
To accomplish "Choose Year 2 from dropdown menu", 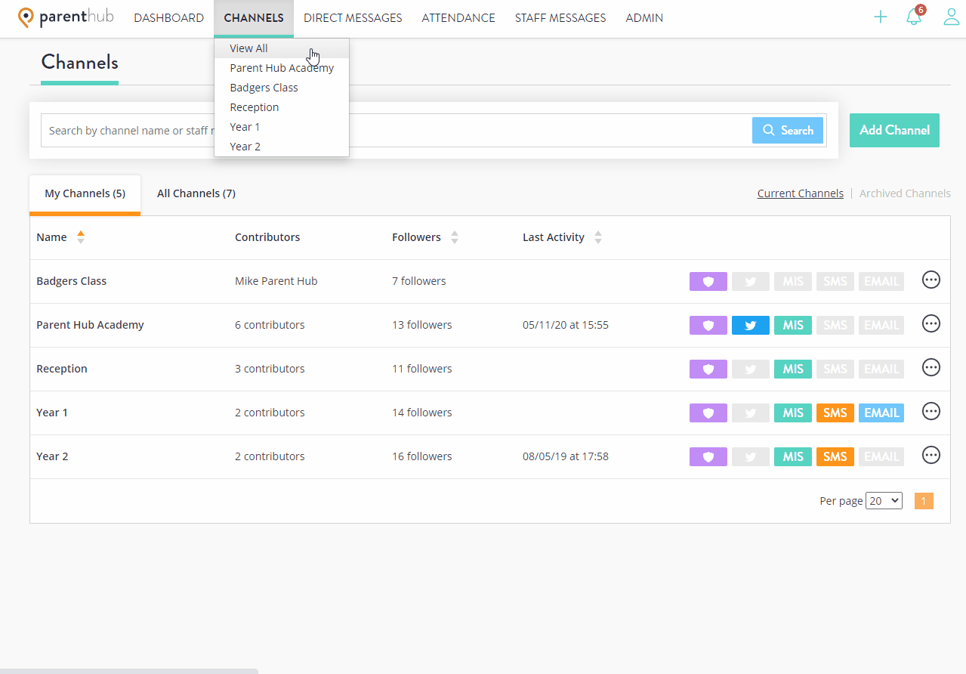I will [282, 147].
